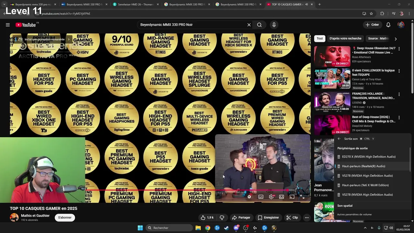Open Autres paramètres de volume link
Viewport: 414px width, 233px height.
[x=354, y=215]
